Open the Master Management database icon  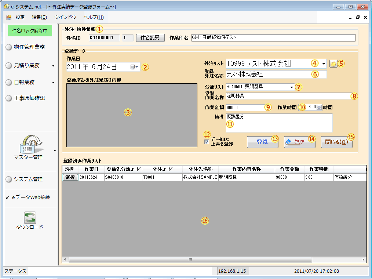[31, 144]
